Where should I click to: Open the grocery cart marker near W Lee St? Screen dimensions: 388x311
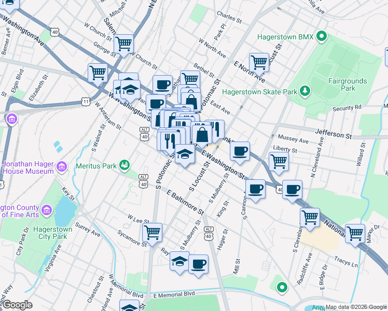tap(152, 235)
